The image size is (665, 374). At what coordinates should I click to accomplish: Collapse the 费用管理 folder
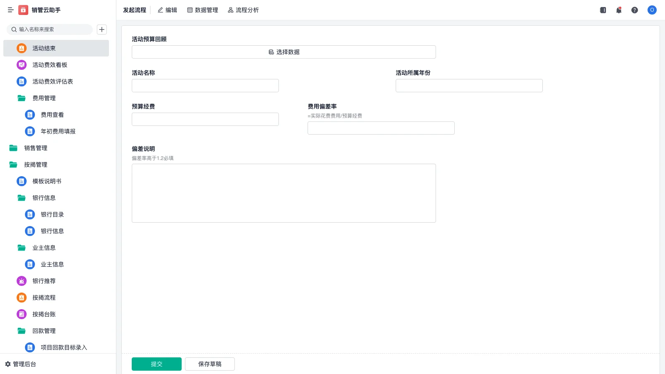[x=43, y=98]
